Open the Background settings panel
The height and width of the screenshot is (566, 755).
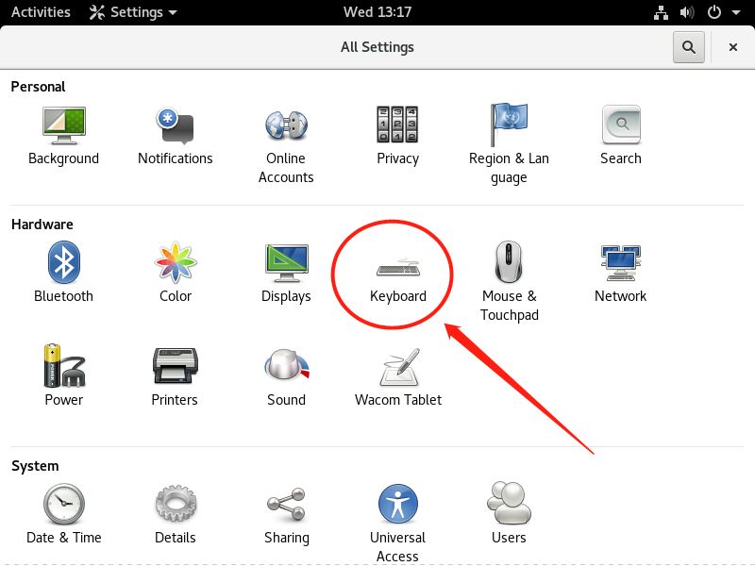pos(63,136)
